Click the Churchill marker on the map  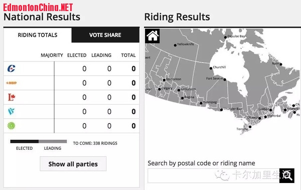tap(211, 68)
